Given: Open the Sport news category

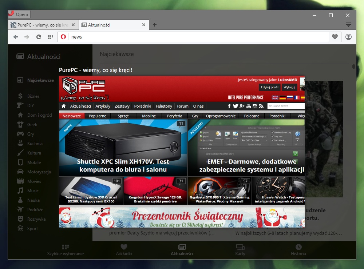Looking at the screenshot, I should (28, 229).
